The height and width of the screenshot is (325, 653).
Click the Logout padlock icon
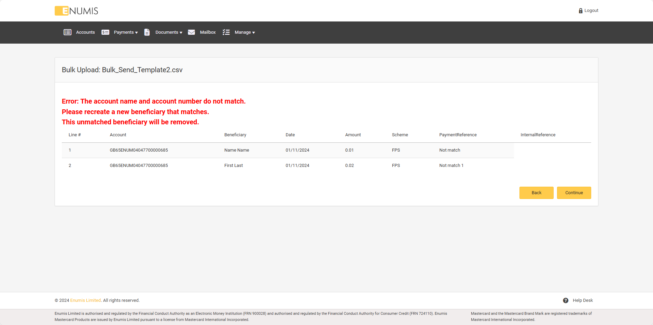(580, 11)
